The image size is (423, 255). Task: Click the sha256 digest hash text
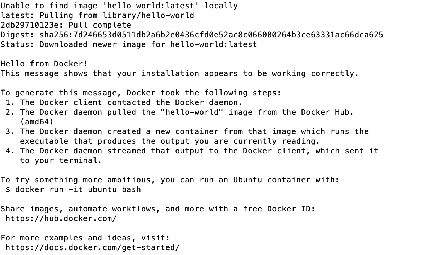coord(211,35)
